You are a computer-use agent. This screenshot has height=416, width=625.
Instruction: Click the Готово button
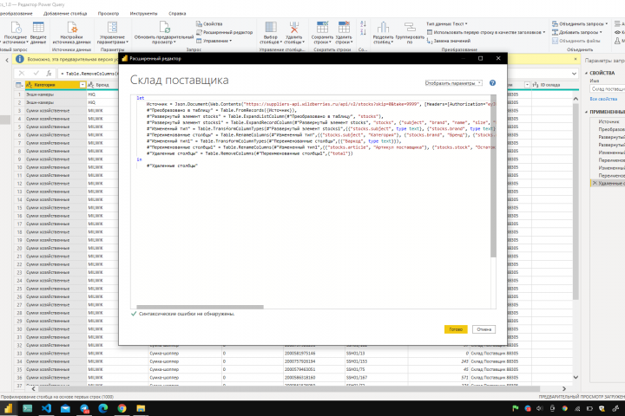click(456, 329)
